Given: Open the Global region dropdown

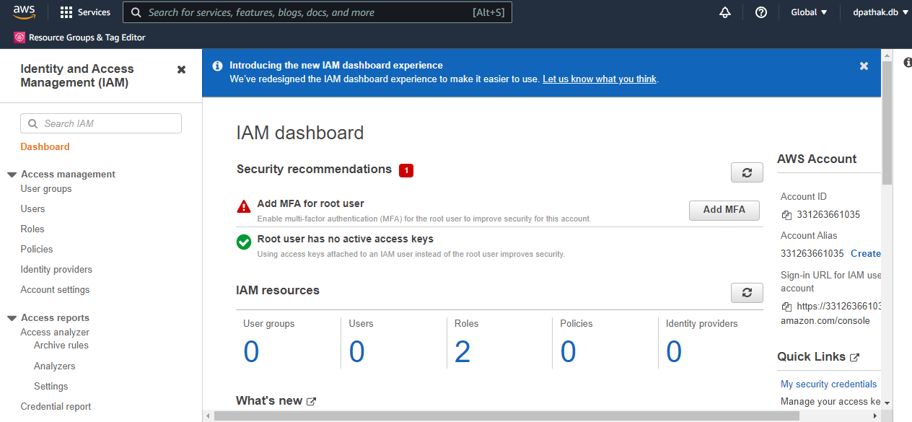Looking at the screenshot, I should click(809, 12).
